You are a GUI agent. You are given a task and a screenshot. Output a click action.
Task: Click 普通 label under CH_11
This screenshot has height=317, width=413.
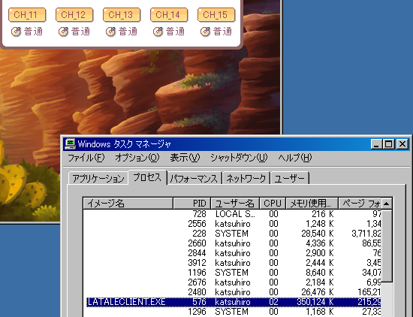[33, 32]
